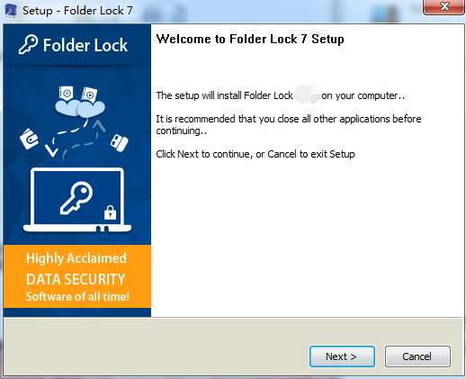Screen dimensions: 466x379
Task: Click the upward arrow pointing toward the cloud
Action: [99, 126]
